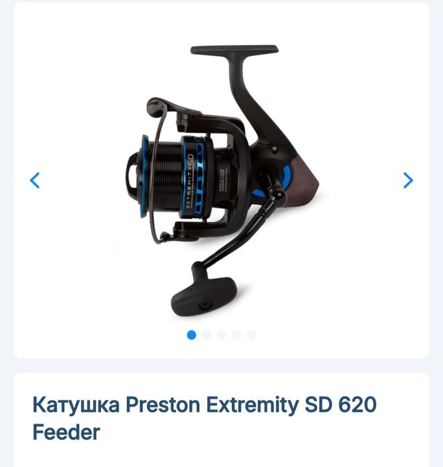443x467 pixels.
Task: Click the white photo gallery card background
Action: (221, 180)
